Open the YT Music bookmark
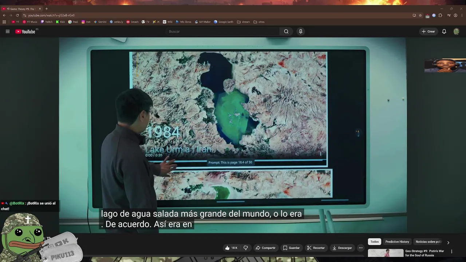This screenshot has width=466, height=262. click(x=30, y=22)
